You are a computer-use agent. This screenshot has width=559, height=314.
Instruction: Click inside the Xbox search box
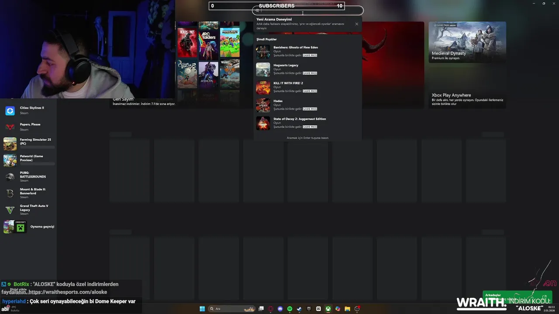pos(308,10)
